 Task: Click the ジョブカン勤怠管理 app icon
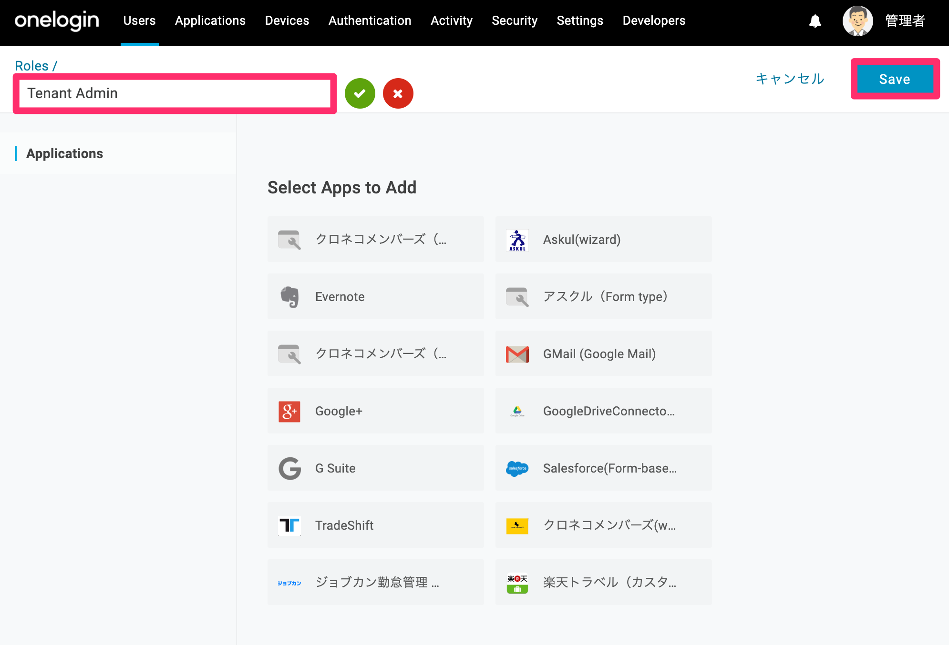(289, 583)
